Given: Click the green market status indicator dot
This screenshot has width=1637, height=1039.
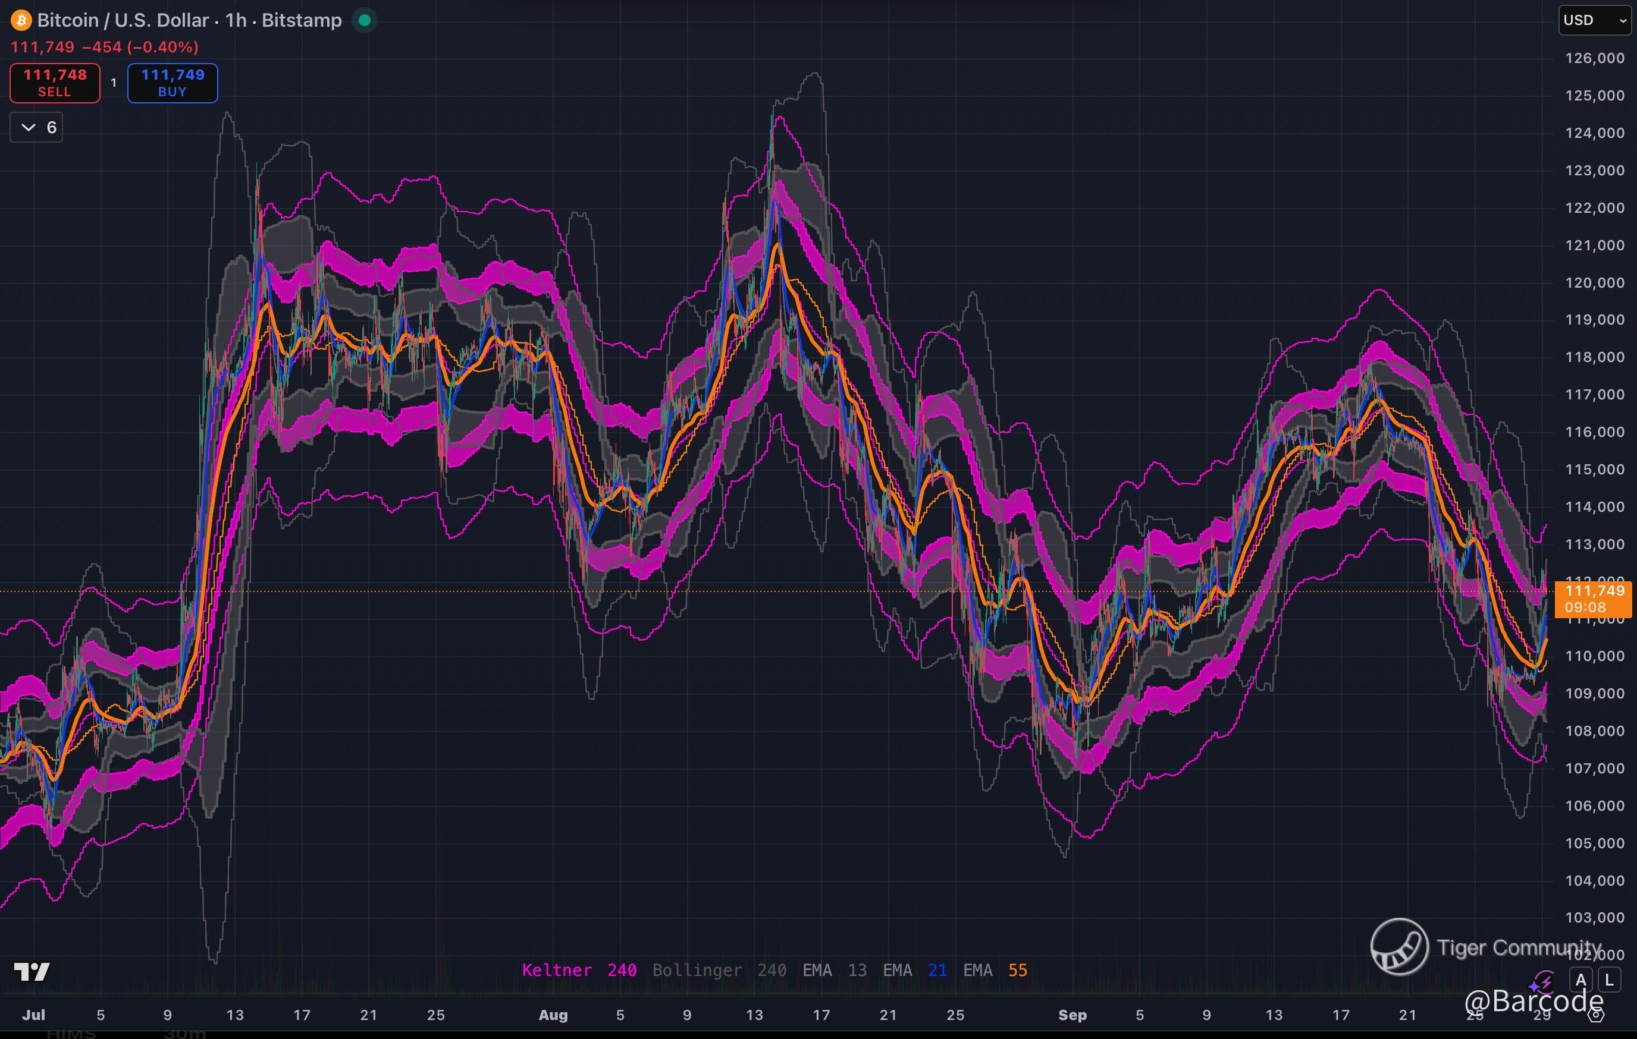Looking at the screenshot, I should click(365, 20).
